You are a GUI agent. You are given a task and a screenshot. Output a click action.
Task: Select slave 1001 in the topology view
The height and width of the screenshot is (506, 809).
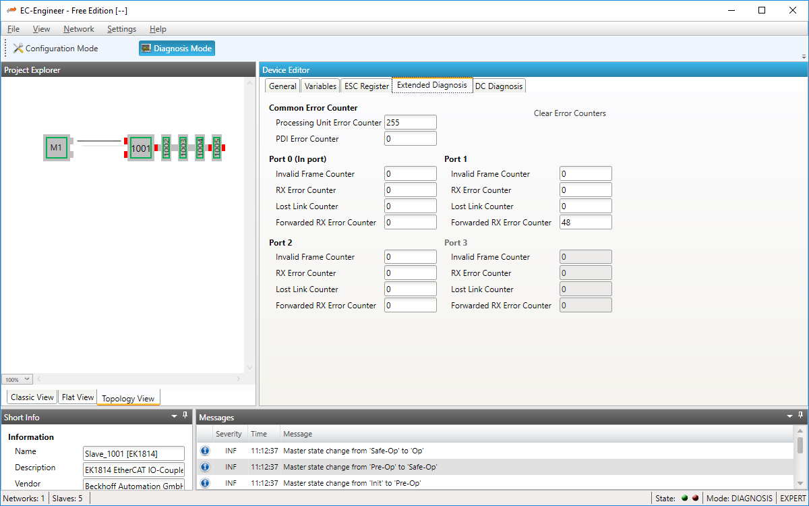140,148
